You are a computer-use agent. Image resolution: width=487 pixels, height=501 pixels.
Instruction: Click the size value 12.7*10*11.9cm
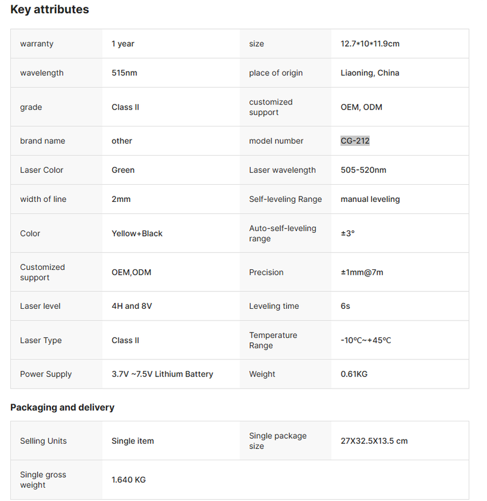(x=370, y=44)
